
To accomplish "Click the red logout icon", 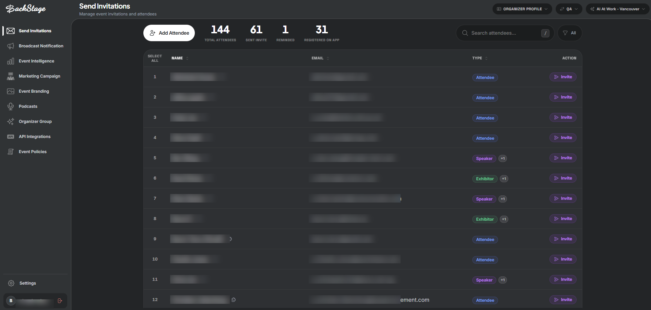I will [x=60, y=301].
